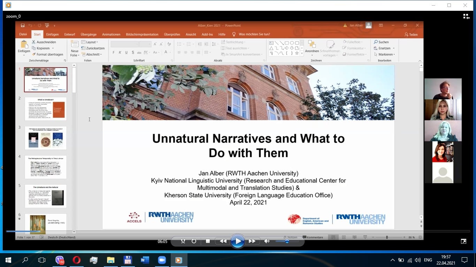Image resolution: width=476 pixels, height=267 pixels.
Task: Click In SmartArt konvertieren
Action: pyautogui.click(x=242, y=55)
